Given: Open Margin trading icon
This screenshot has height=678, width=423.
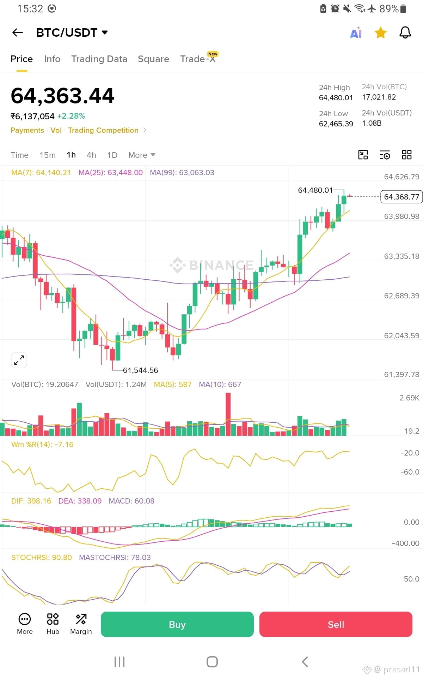Looking at the screenshot, I should pyautogui.click(x=81, y=624).
